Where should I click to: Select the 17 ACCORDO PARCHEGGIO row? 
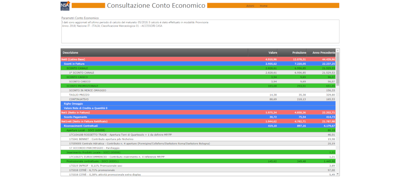click(x=198, y=148)
